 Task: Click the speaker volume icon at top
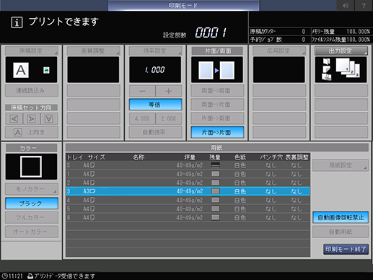click(346, 5)
